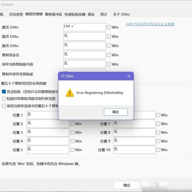Click the 位置 2 hotkey field
Image resolution: width=192 pixels, height=192 pixels.
(48, 124)
